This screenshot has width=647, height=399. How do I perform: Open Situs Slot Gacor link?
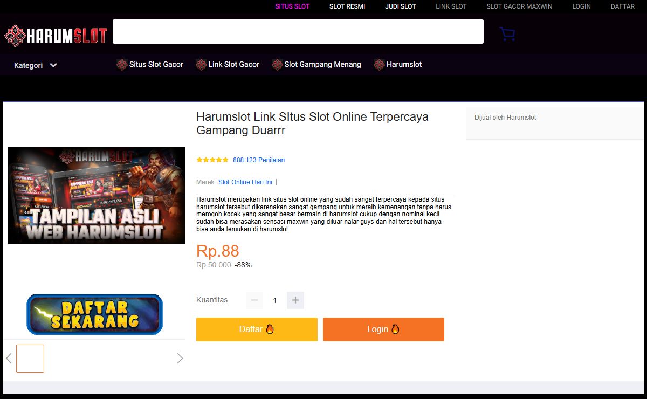(156, 64)
